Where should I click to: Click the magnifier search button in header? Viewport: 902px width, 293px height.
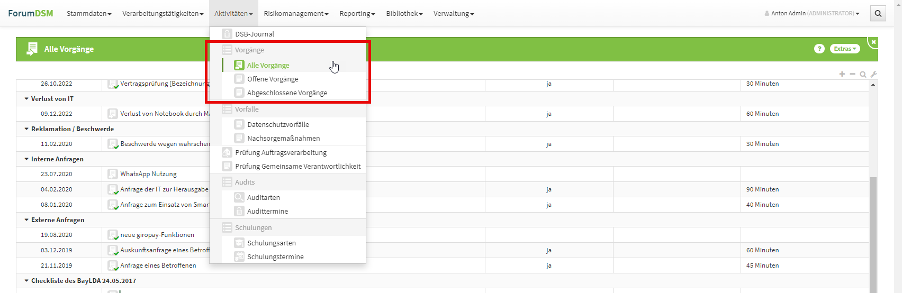[x=878, y=14]
